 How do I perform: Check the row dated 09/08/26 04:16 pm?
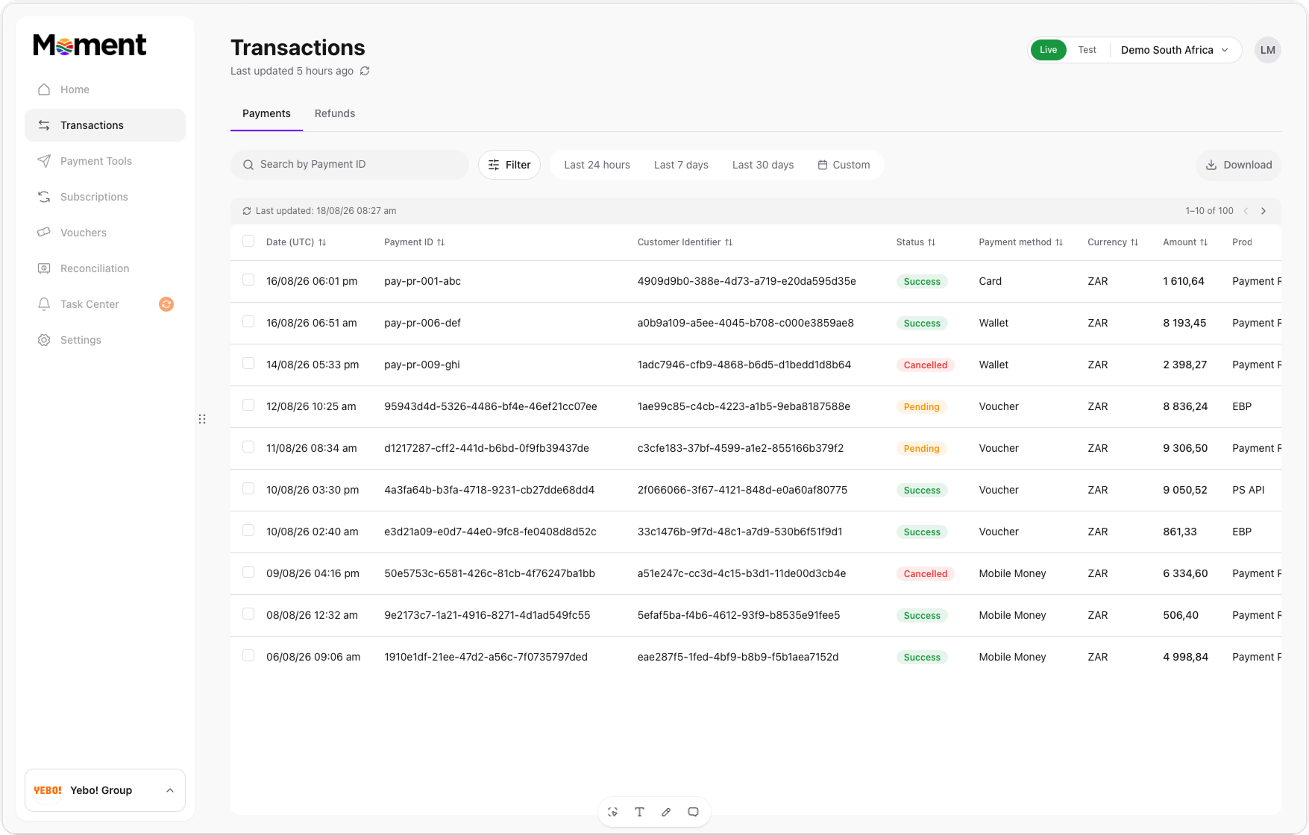[248, 572]
